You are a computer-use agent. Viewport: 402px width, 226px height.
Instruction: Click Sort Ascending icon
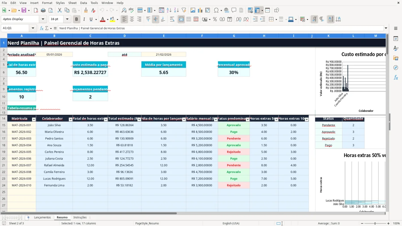click(169, 10)
